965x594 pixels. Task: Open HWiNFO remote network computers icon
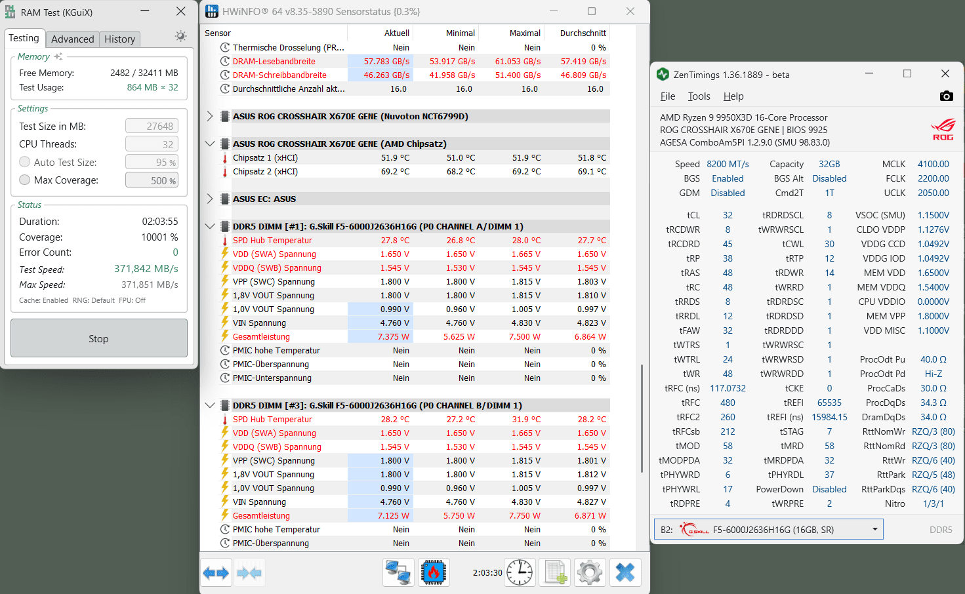pyautogui.click(x=398, y=572)
